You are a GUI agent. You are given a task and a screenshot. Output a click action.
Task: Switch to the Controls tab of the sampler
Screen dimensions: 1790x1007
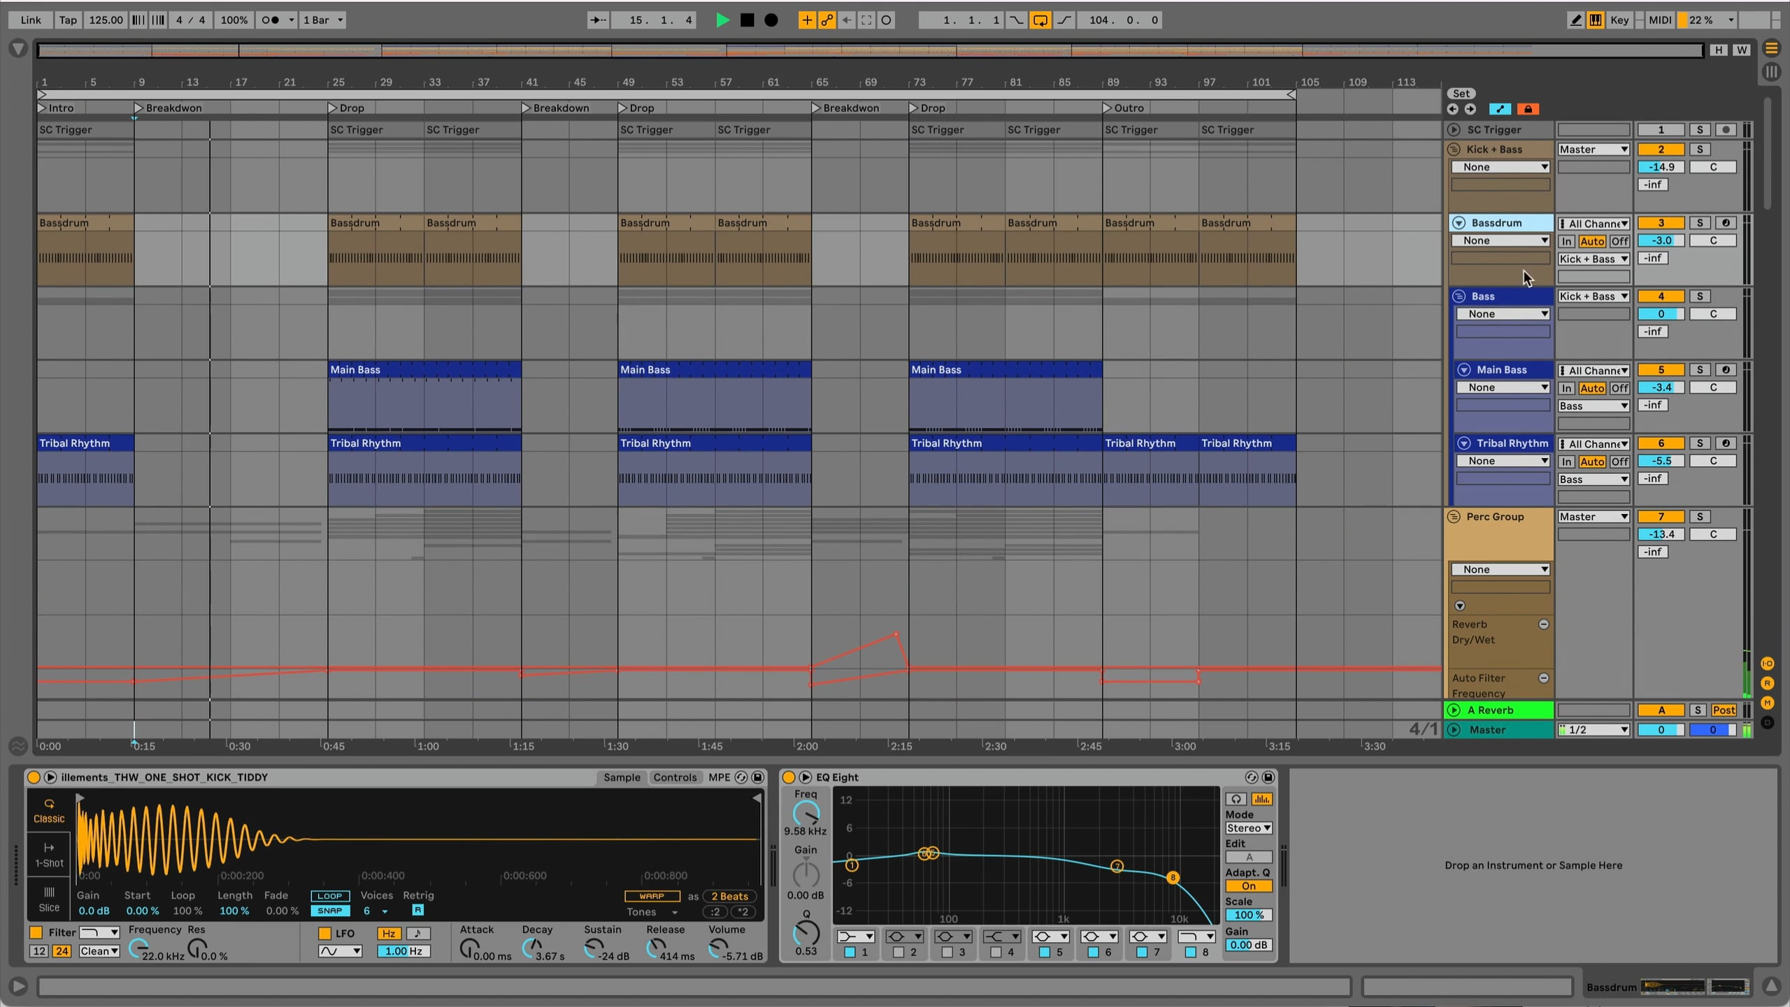[x=675, y=777]
